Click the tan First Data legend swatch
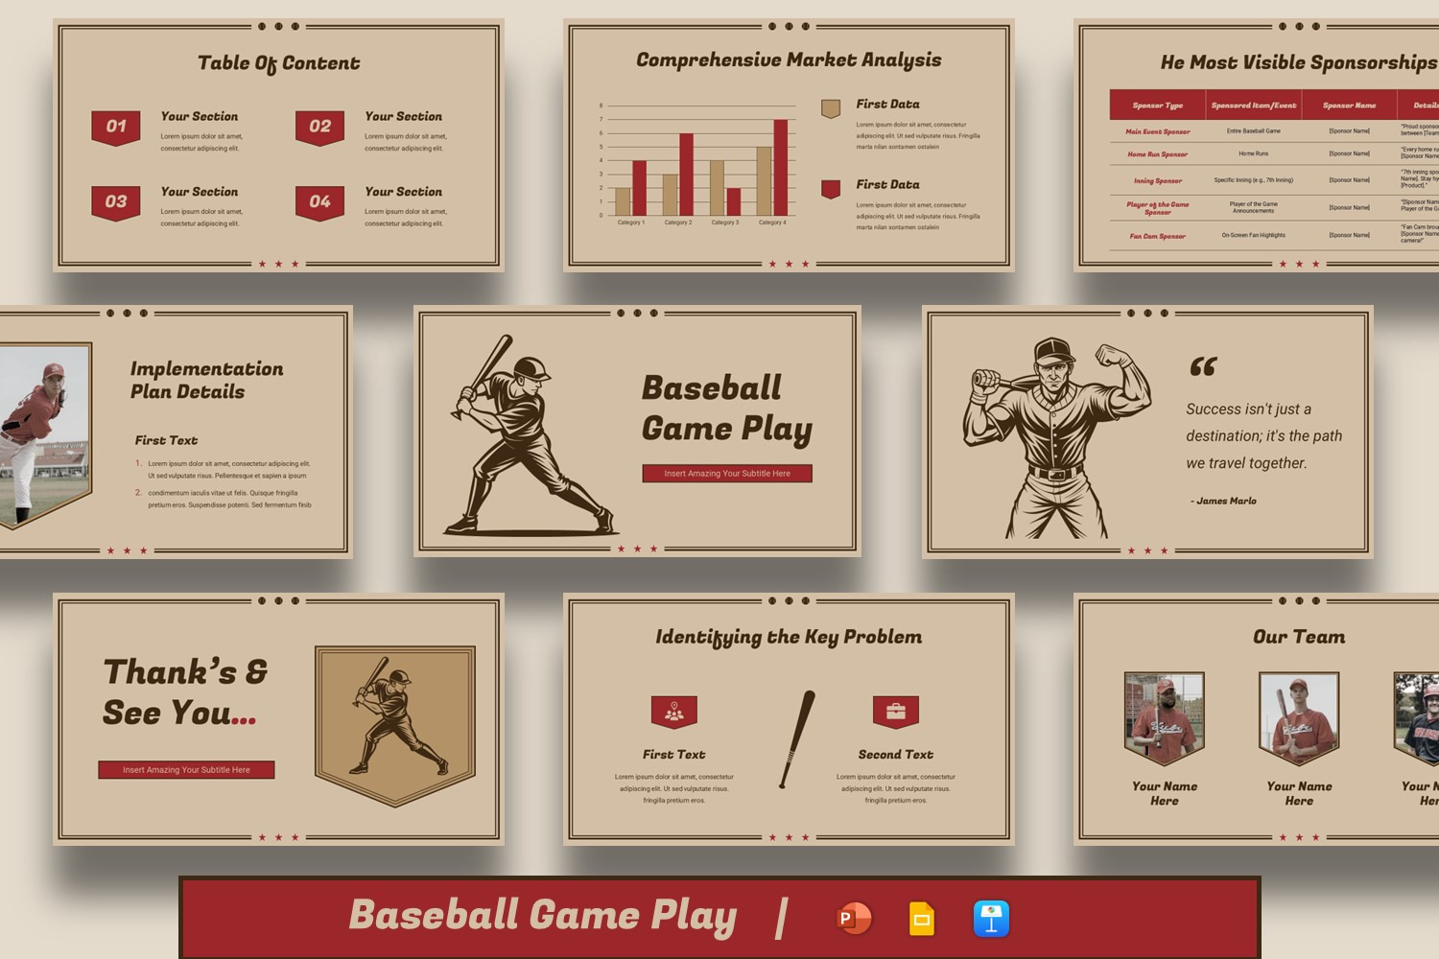 tap(831, 108)
